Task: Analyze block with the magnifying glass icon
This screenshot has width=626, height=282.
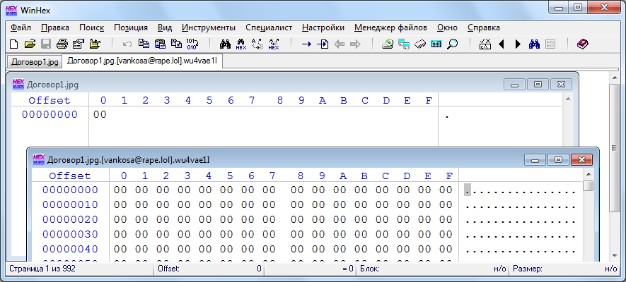Action: [452, 44]
